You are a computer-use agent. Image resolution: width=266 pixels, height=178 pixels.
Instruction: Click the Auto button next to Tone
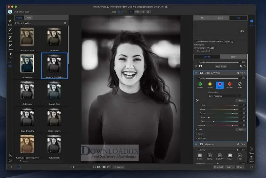click(x=240, y=130)
